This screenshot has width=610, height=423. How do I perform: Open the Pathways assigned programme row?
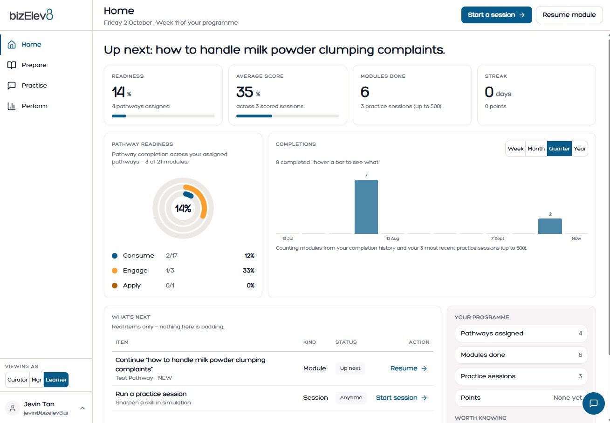pyautogui.click(x=521, y=334)
